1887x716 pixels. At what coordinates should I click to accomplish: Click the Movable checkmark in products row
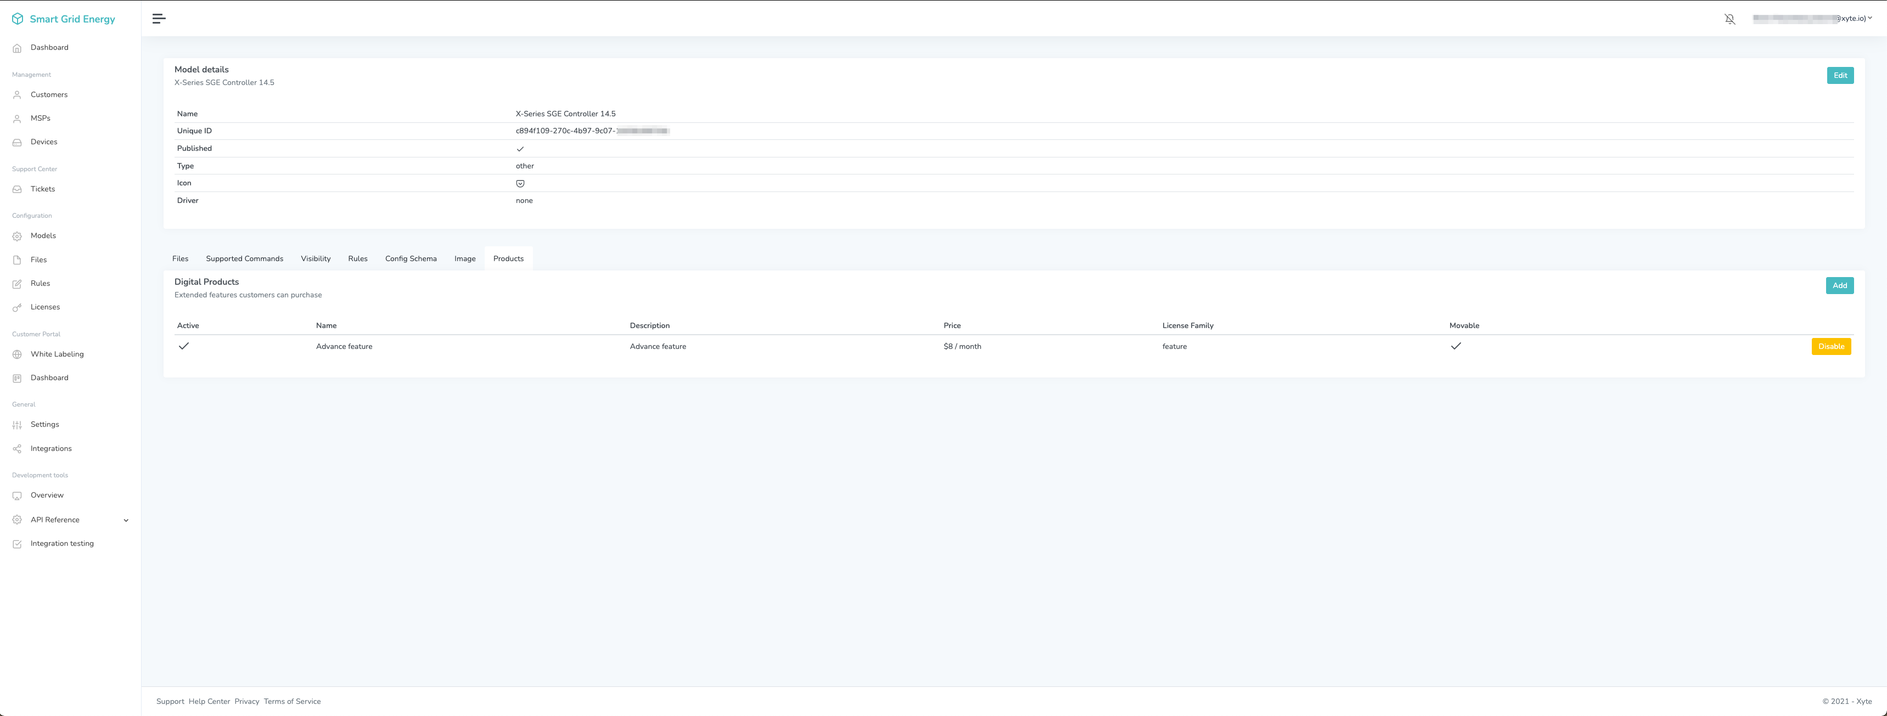[x=1456, y=346]
